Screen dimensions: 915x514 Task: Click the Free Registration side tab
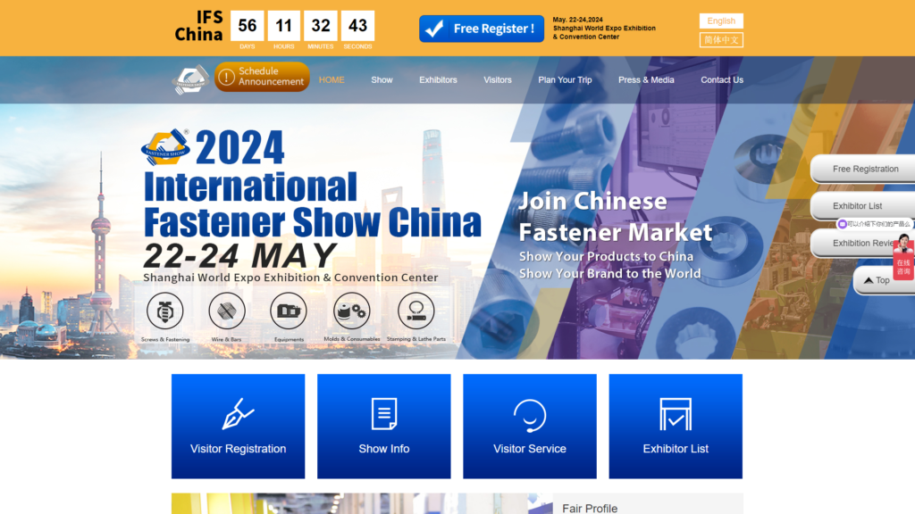pos(863,169)
